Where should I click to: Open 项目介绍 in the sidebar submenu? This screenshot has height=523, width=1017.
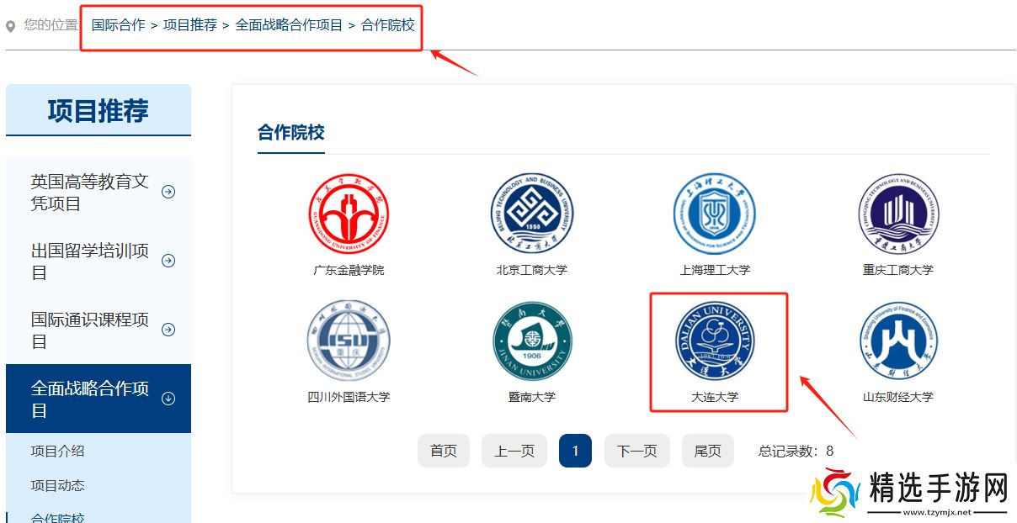pos(58,451)
